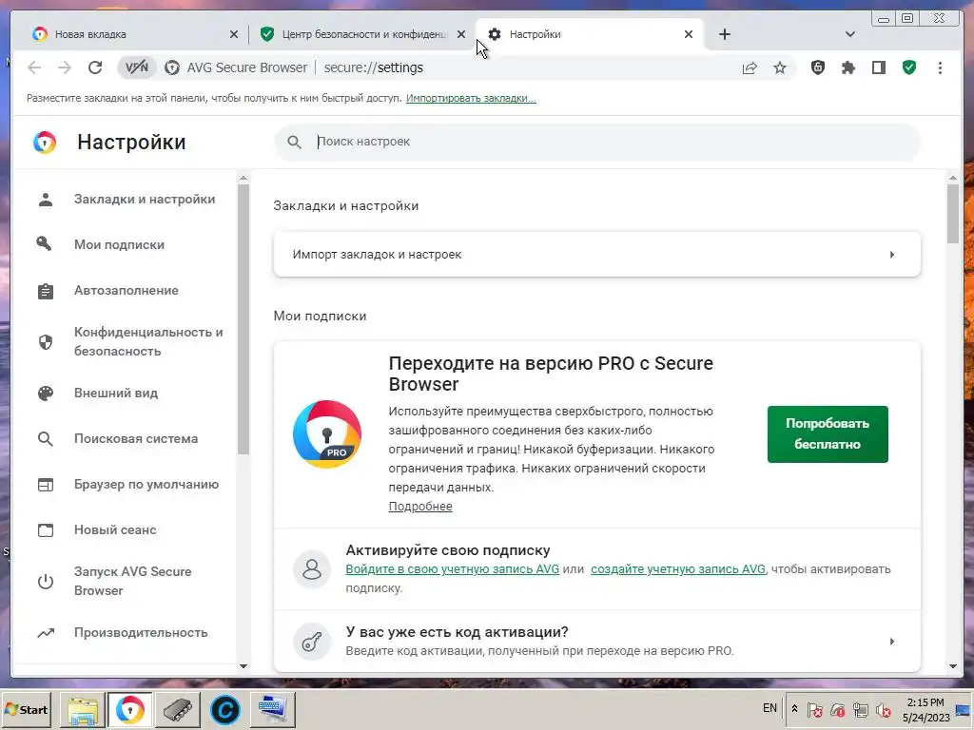
Task: Open the Windows Start menu
Action: coord(26,709)
